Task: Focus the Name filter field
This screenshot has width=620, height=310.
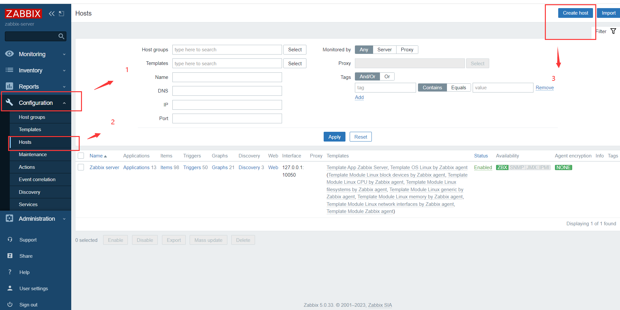Action: (x=227, y=77)
